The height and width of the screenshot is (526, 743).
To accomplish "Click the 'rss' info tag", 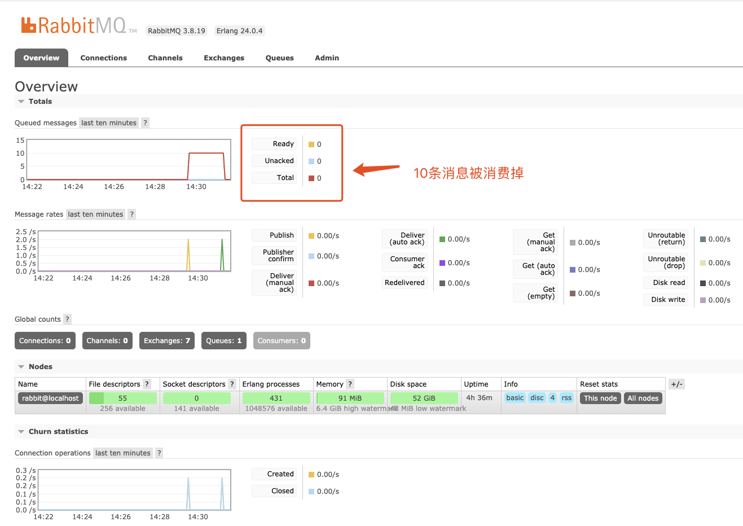I will click(x=566, y=398).
